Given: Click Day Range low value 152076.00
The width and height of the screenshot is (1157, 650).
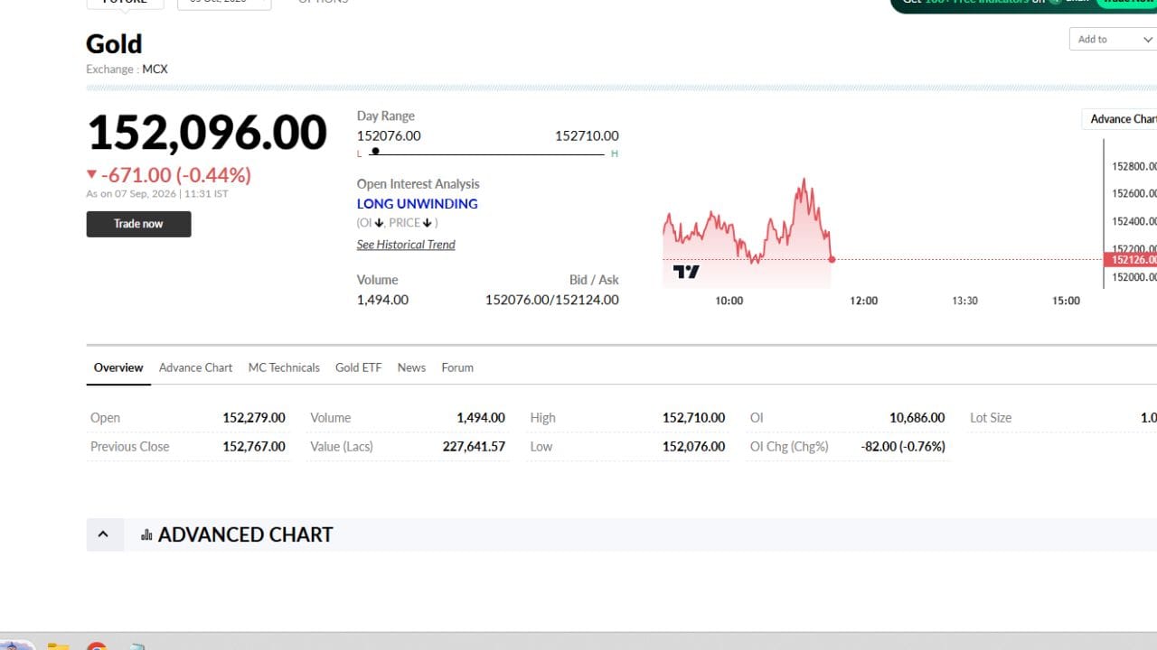Looking at the screenshot, I should pyautogui.click(x=389, y=136).
